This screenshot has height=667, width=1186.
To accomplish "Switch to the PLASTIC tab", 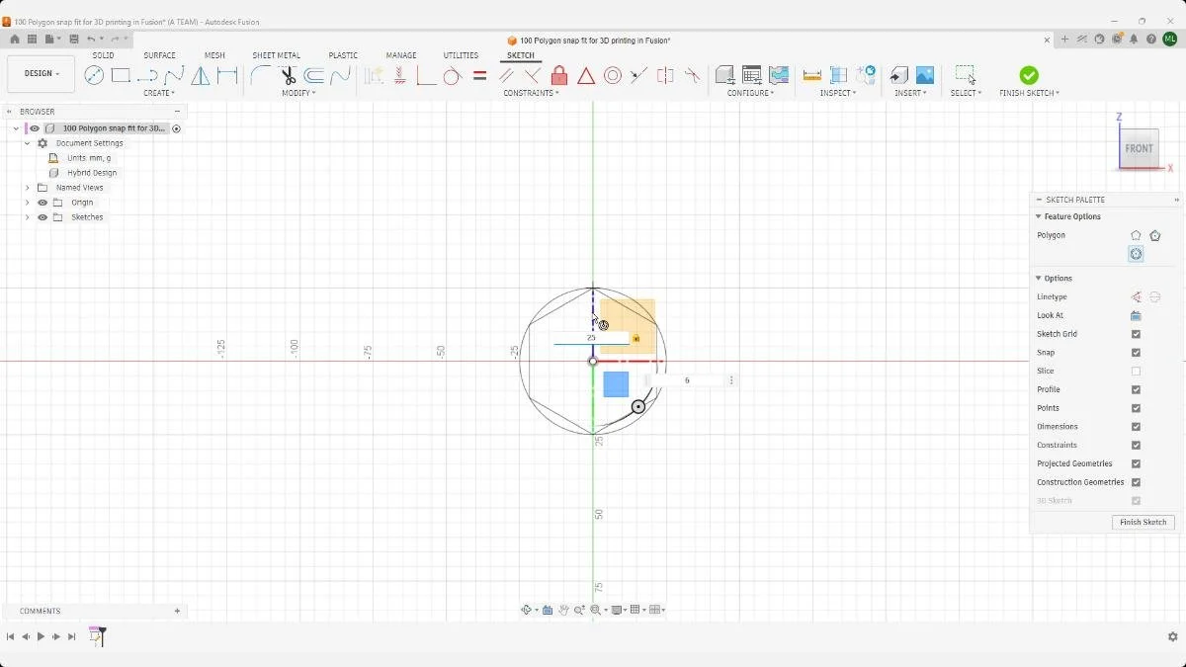I will tap(343, 55).
